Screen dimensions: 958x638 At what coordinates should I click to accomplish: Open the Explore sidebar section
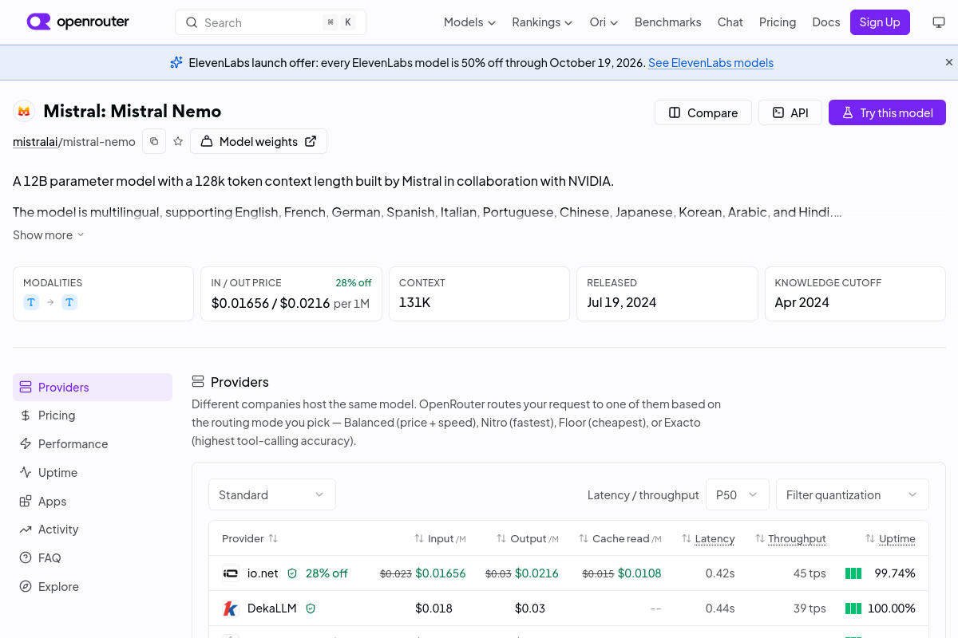tap(93, 587)
